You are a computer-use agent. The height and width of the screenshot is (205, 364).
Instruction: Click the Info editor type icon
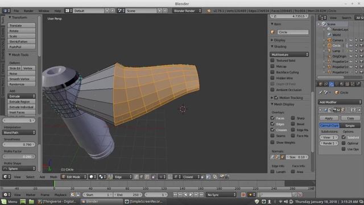[6, 11]
